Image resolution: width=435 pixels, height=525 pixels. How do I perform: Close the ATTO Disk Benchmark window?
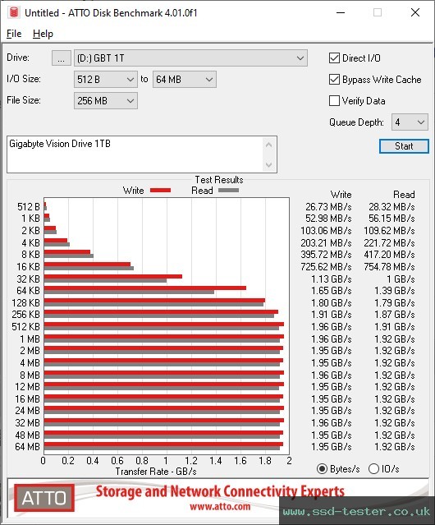[x=415, y=12]
